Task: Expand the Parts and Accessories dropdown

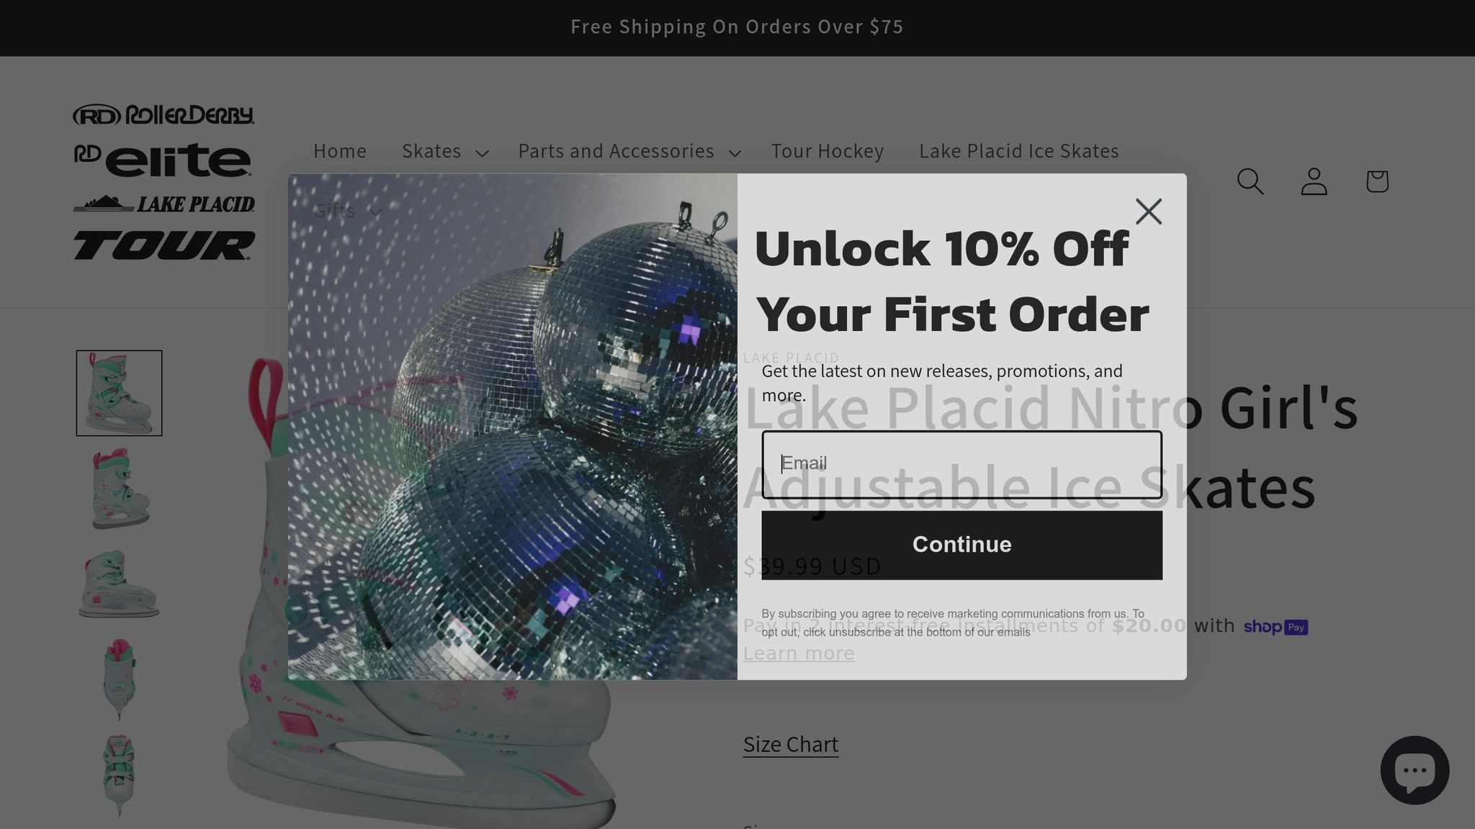Action: point(629,151)
